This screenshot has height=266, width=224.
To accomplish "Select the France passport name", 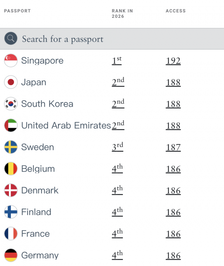I will point(35,233).
